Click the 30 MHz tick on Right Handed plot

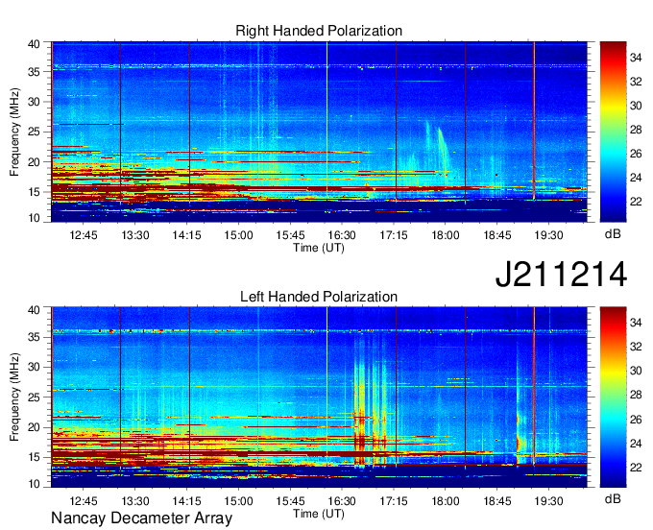(x=34, y=102)
